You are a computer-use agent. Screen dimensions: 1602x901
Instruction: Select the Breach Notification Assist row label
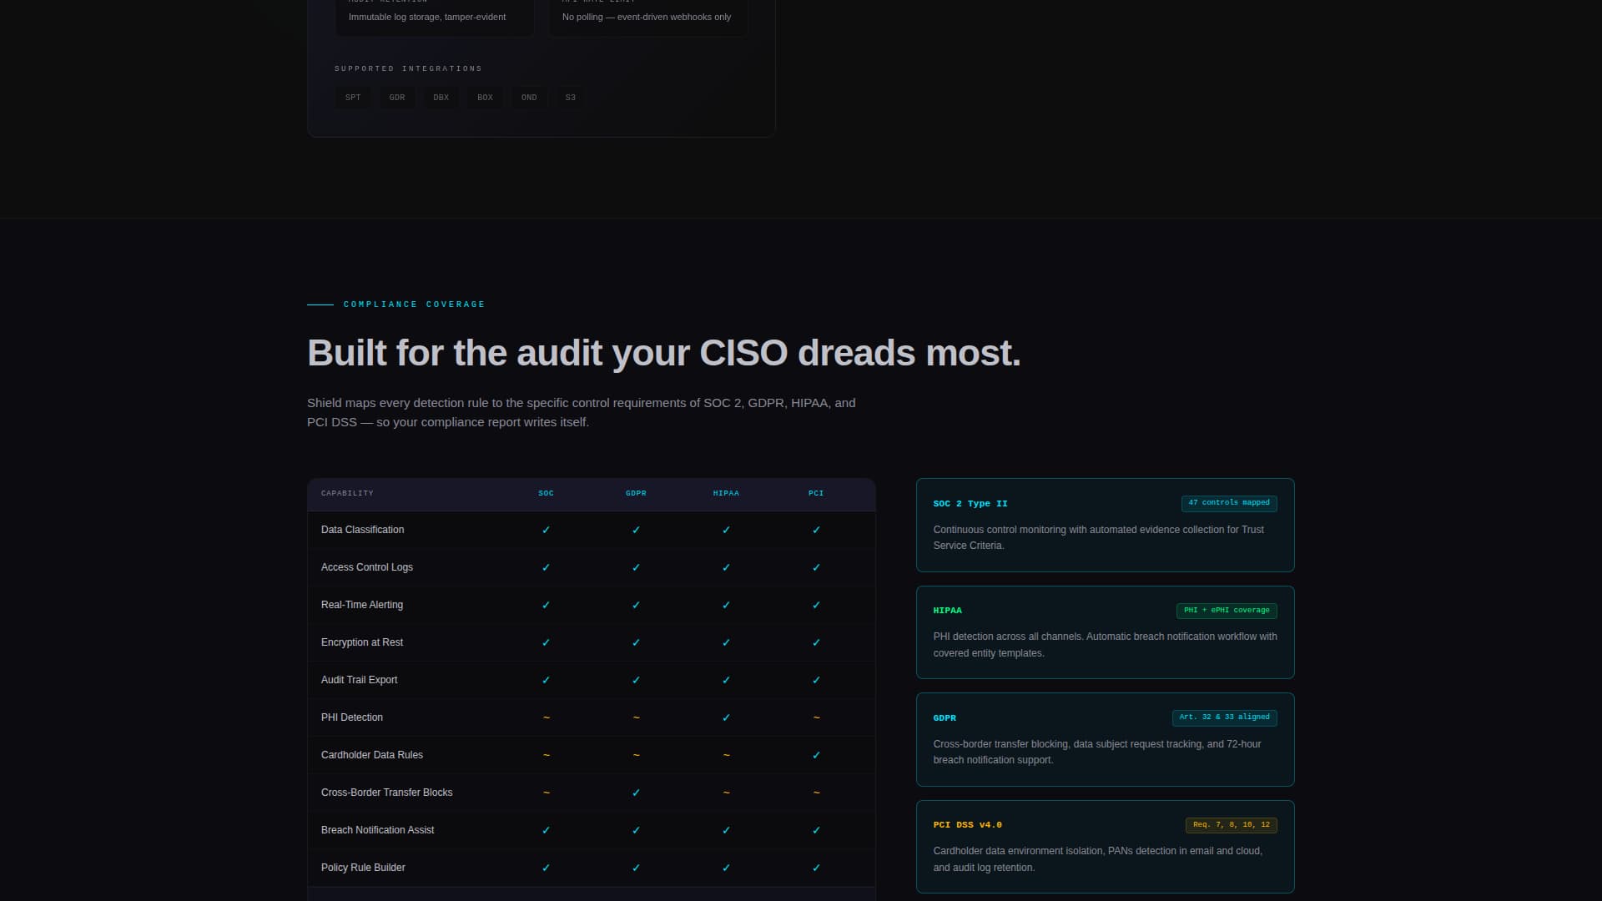click(x=377, y=830)
